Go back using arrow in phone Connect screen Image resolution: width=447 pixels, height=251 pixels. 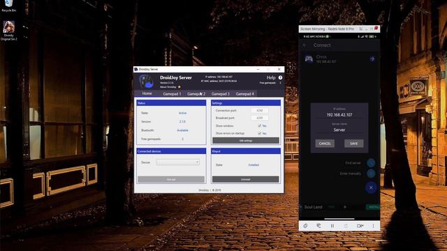point(305,45)
